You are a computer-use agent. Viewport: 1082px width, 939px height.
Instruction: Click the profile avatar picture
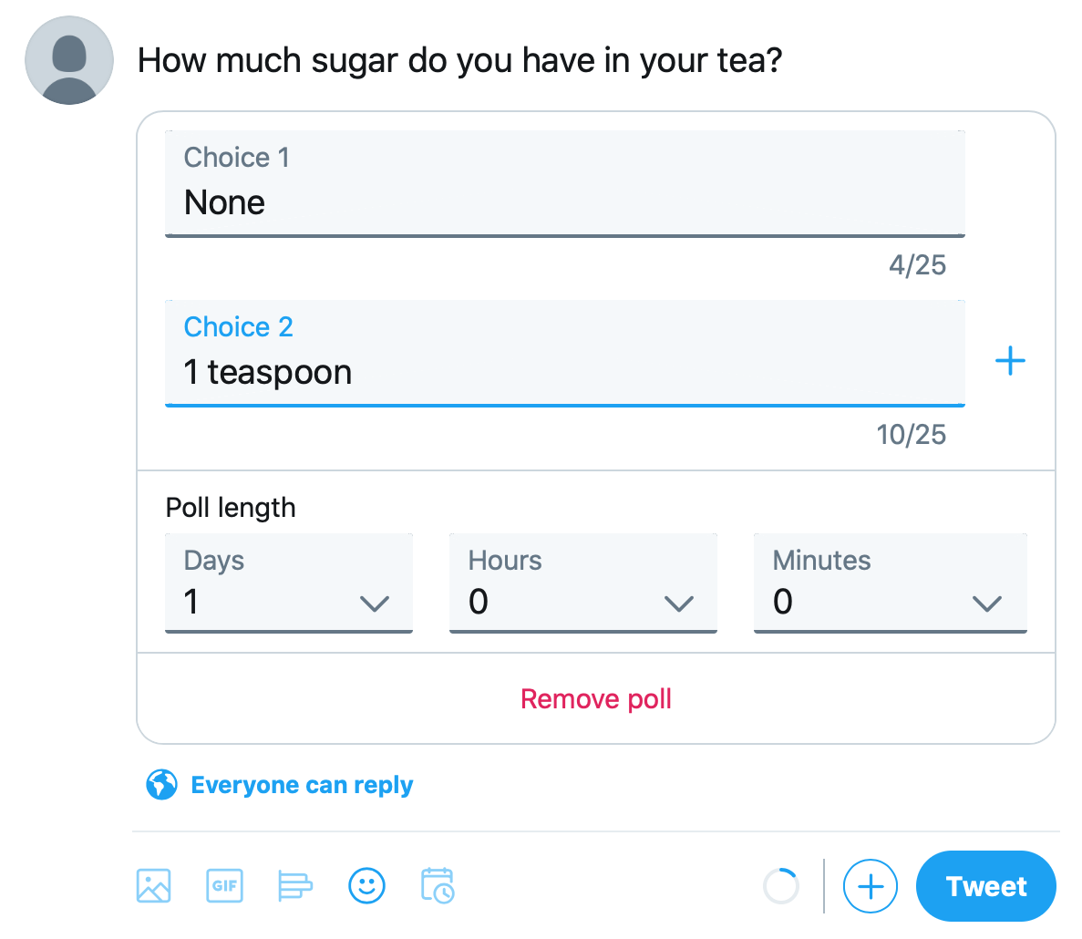coord(69,61)
